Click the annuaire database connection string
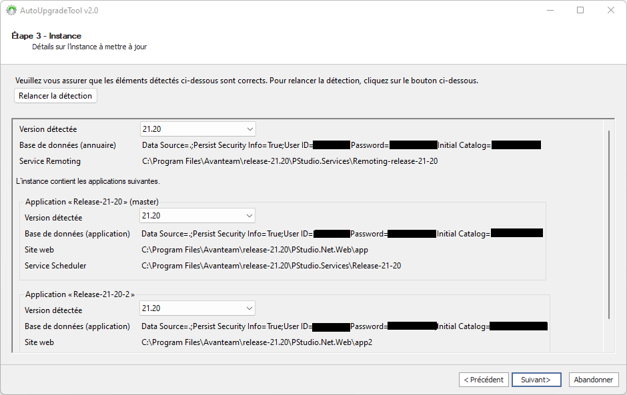 coord(227,145)
